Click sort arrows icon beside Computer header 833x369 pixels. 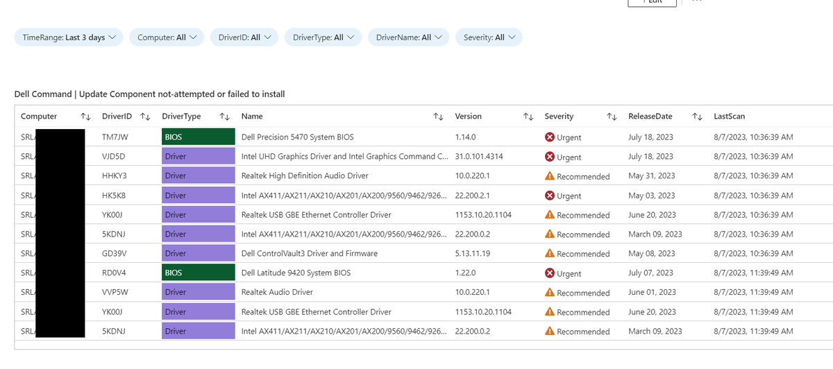(86, 117)
